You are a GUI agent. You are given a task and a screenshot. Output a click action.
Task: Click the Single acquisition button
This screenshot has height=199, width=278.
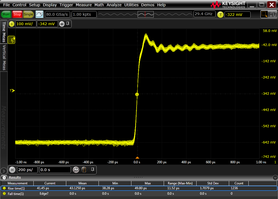[28, 14]
